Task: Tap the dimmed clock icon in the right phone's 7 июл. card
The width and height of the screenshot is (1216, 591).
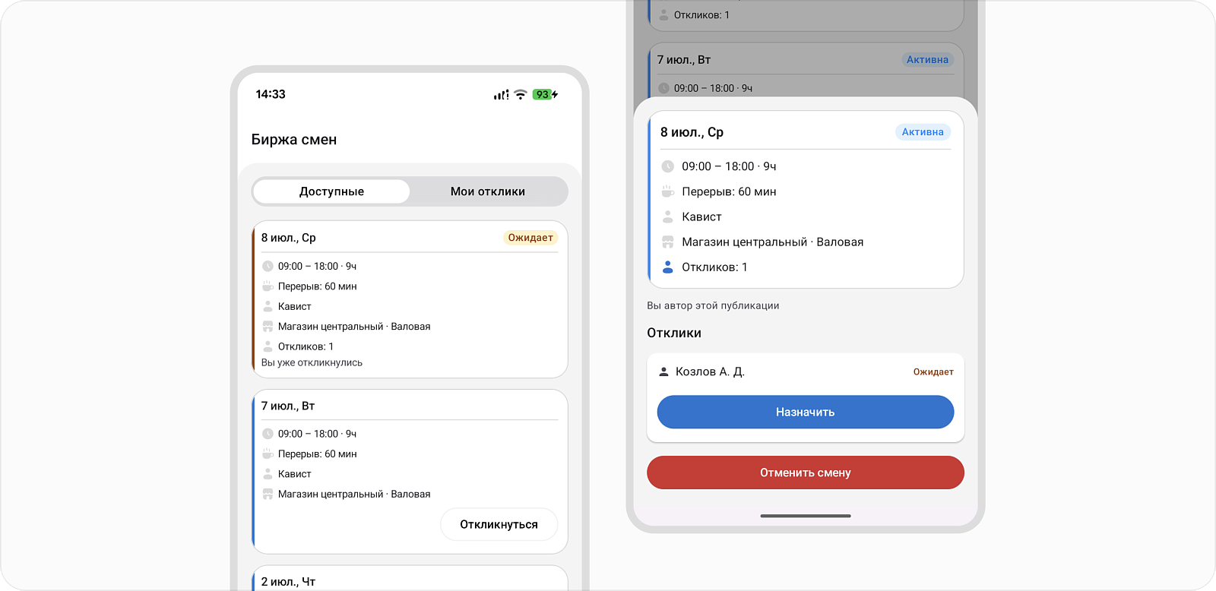Action: point(663,88)
